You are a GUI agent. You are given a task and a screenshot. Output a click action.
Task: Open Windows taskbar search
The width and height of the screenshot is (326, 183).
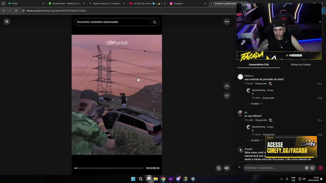point(141,179)
